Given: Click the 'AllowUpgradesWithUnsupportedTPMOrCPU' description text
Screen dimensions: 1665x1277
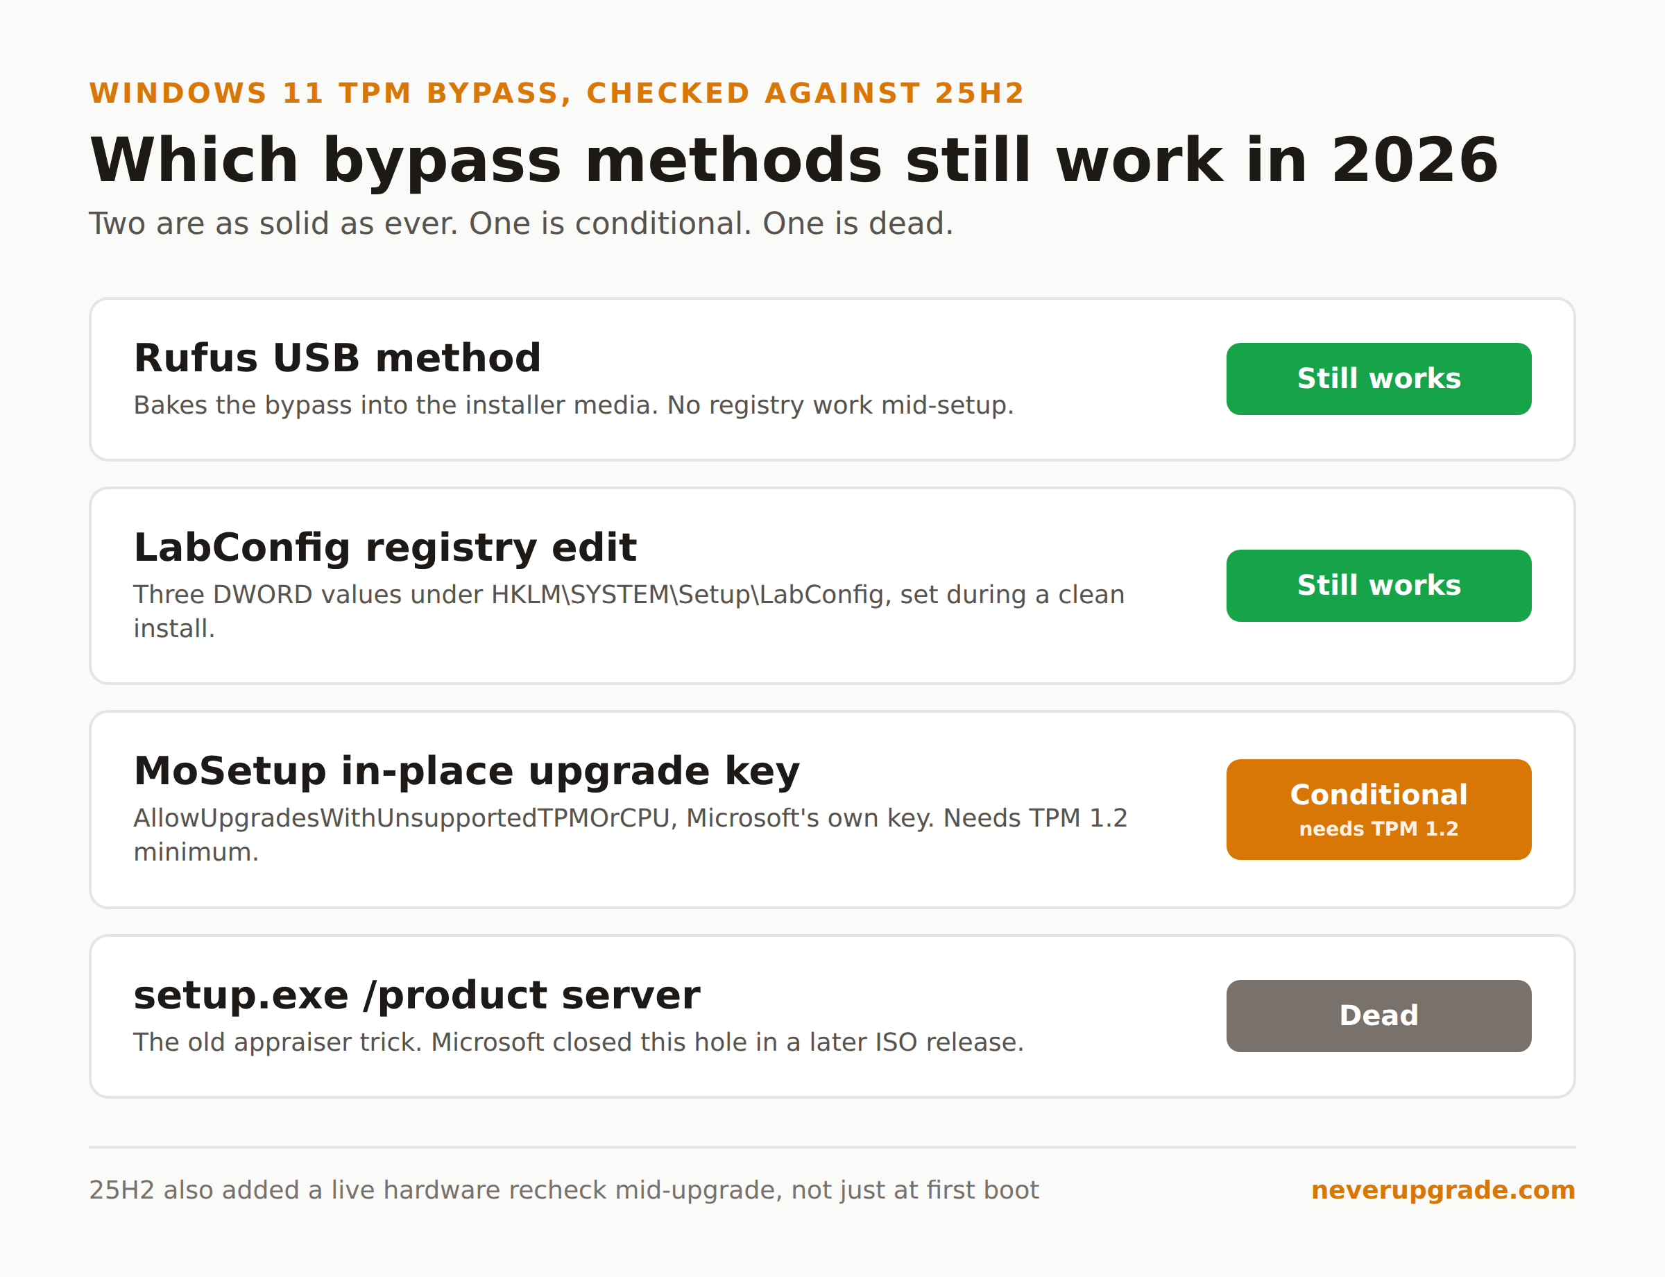Looking at the screenshot, I should pyautogui.click(x=631, y=835).
